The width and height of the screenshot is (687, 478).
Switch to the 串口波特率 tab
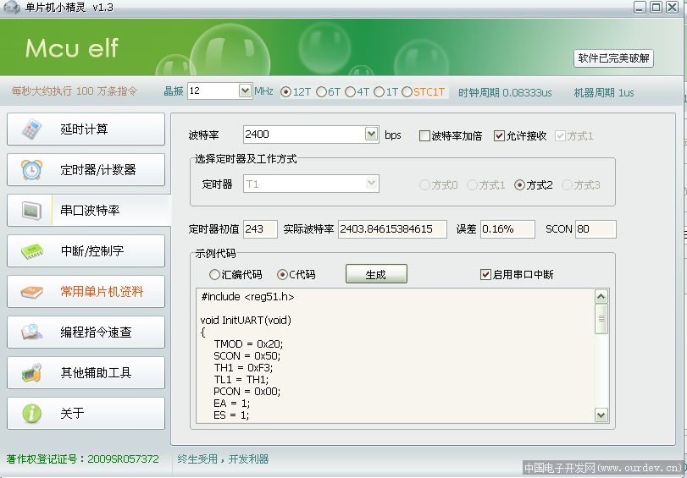(89, 211)
